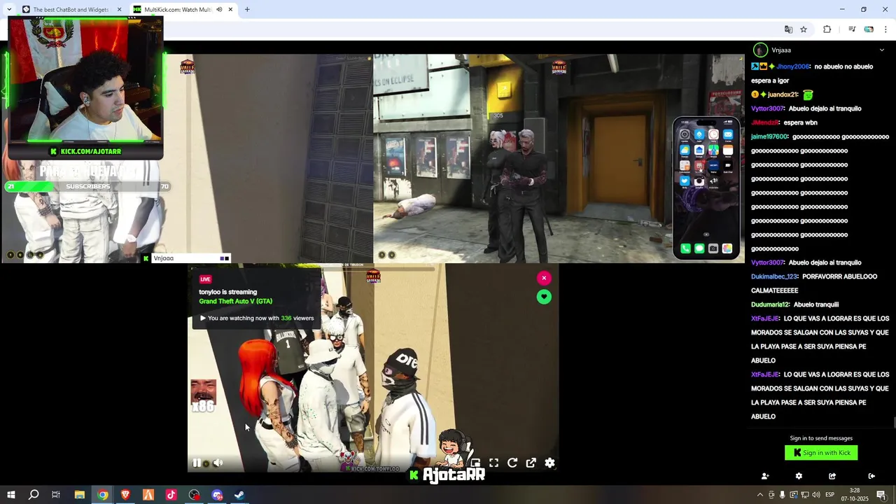This screenshot has width=896, height=504.
Task: Open chat settings gear below chat
Action: (x=799, y=476)
